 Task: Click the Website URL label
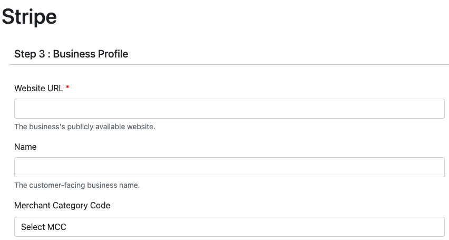[x=38, y=88]
